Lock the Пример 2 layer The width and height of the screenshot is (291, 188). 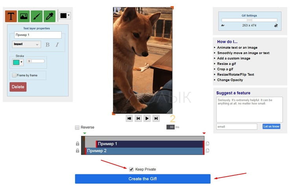[77, 151]
